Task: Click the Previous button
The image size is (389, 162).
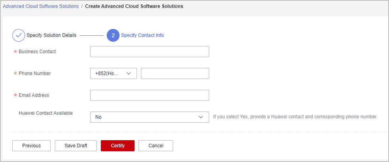Action: coord(31,146)
